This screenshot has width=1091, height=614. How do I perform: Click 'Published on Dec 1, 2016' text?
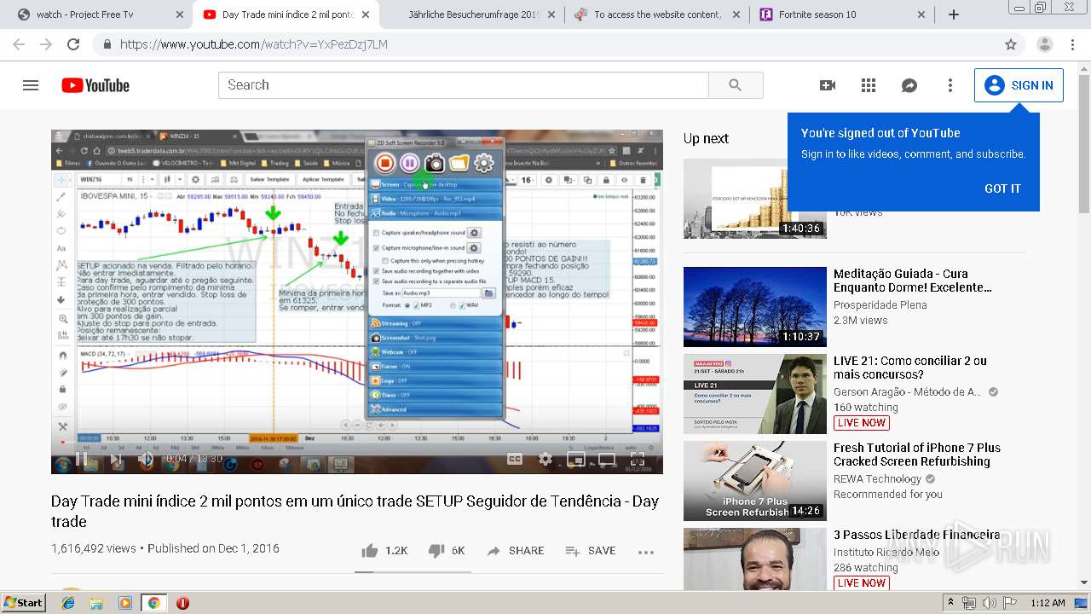(x=213, y=548)
